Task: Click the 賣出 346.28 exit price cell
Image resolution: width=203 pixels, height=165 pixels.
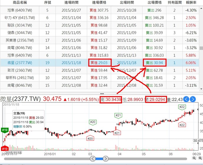Action: (154, 18)
